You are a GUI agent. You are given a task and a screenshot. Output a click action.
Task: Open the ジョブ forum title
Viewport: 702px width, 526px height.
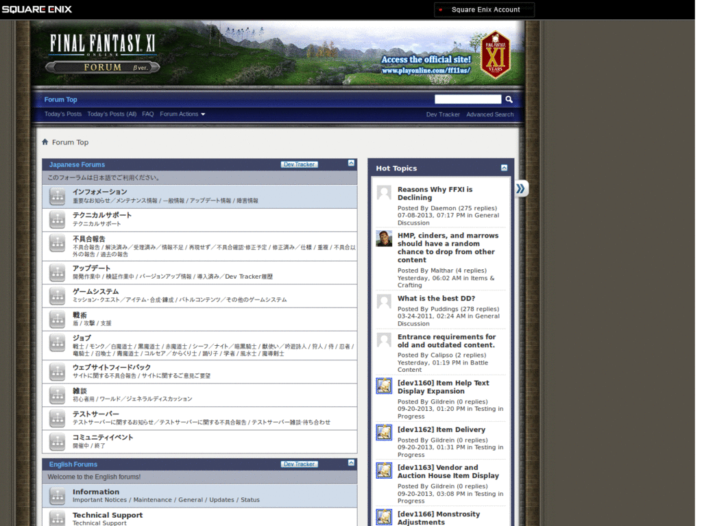82,338
